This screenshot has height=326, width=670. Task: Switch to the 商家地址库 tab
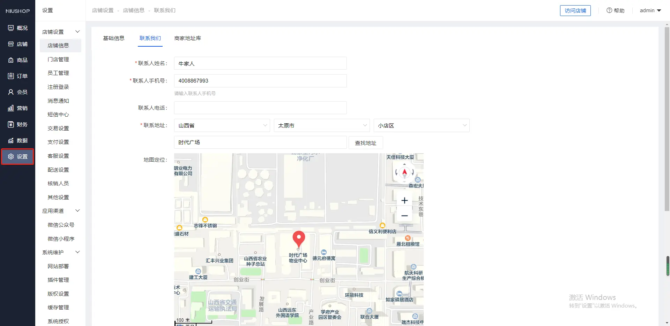187,38
